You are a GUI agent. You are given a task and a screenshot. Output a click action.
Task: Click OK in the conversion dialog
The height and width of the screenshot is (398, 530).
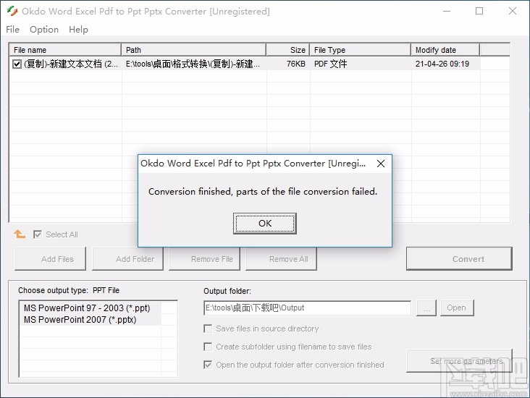pos(265,224)
